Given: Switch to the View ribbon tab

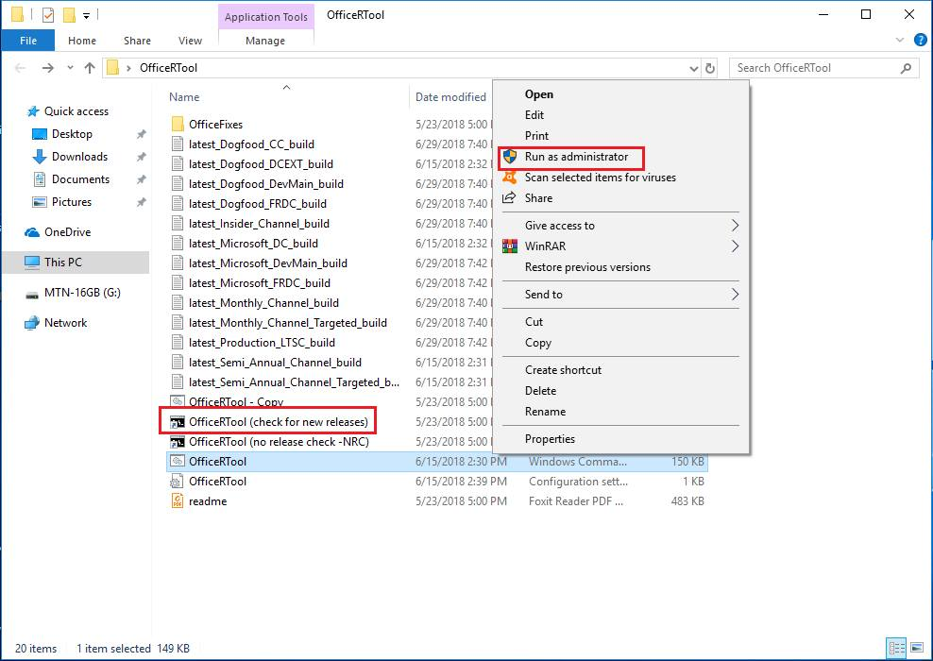Looking at the screenshot, I should (190, 41).
